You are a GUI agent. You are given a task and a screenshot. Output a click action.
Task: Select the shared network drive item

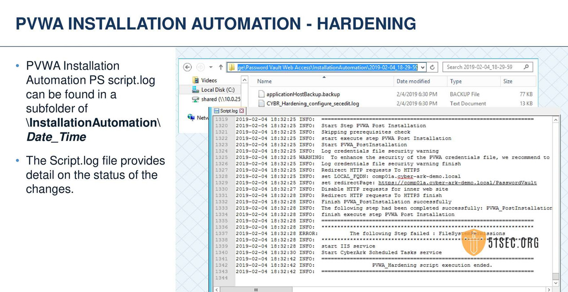click(221, 99)
